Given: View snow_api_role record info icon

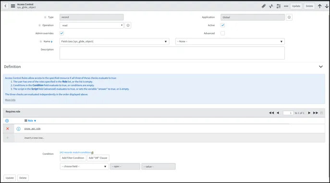Looking at the screenshot, I should (19, 129).
